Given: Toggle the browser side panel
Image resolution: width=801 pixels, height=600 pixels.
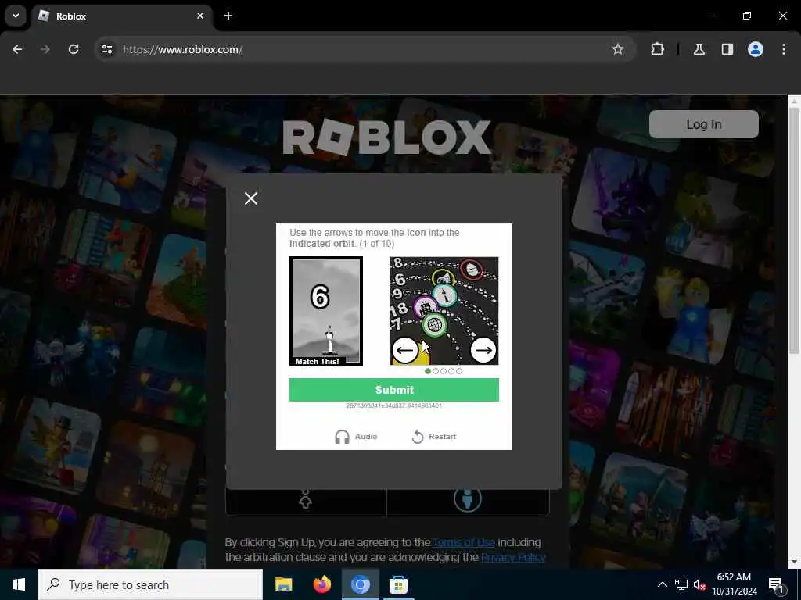Looking at the screenshot, I should pyautogui.click(x=727, y=49).
